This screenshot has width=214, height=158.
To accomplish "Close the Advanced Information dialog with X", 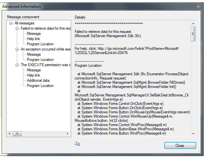I will (198, 7).
